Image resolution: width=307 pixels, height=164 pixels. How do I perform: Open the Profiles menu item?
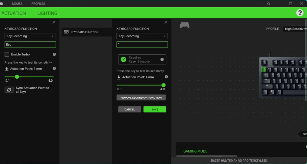click(x=38, y=4)
